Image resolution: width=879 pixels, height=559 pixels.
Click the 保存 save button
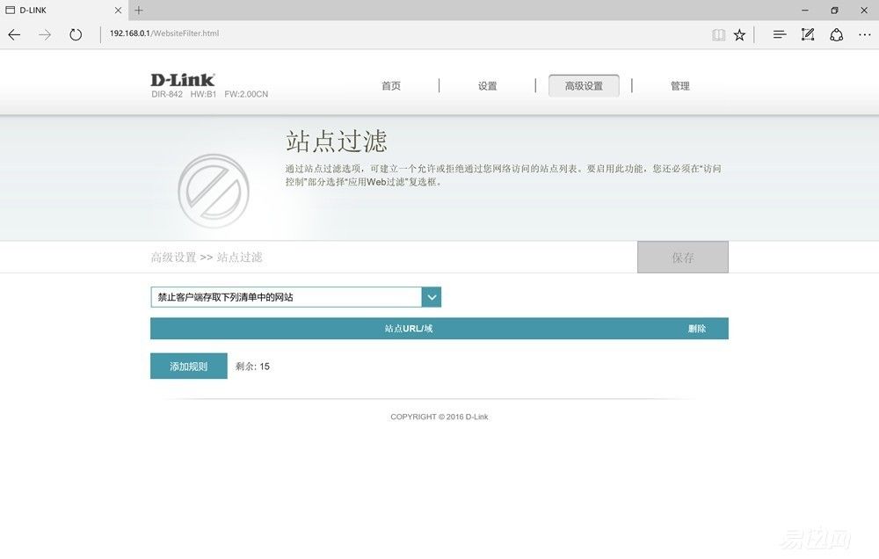683,258
